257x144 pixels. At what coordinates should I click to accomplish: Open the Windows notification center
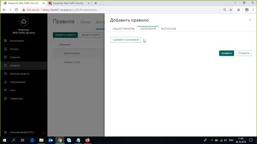(x=251, y=140)
